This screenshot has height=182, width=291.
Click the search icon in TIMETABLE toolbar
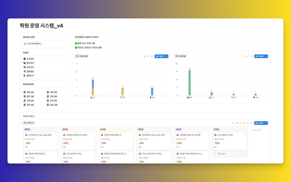click(x=244, y=123)
